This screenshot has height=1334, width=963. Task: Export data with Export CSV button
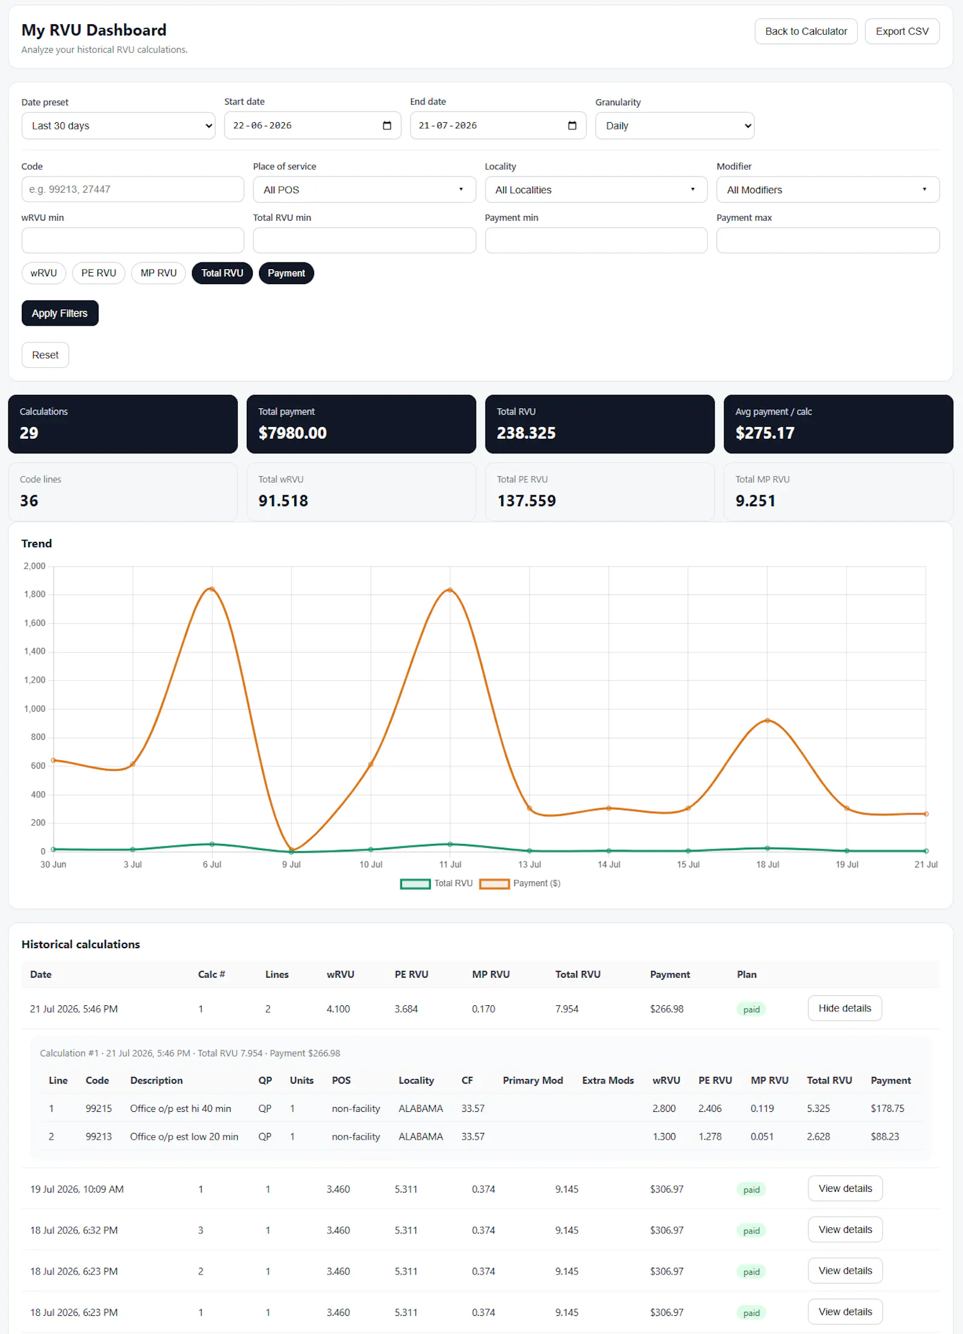coord(902,31)
